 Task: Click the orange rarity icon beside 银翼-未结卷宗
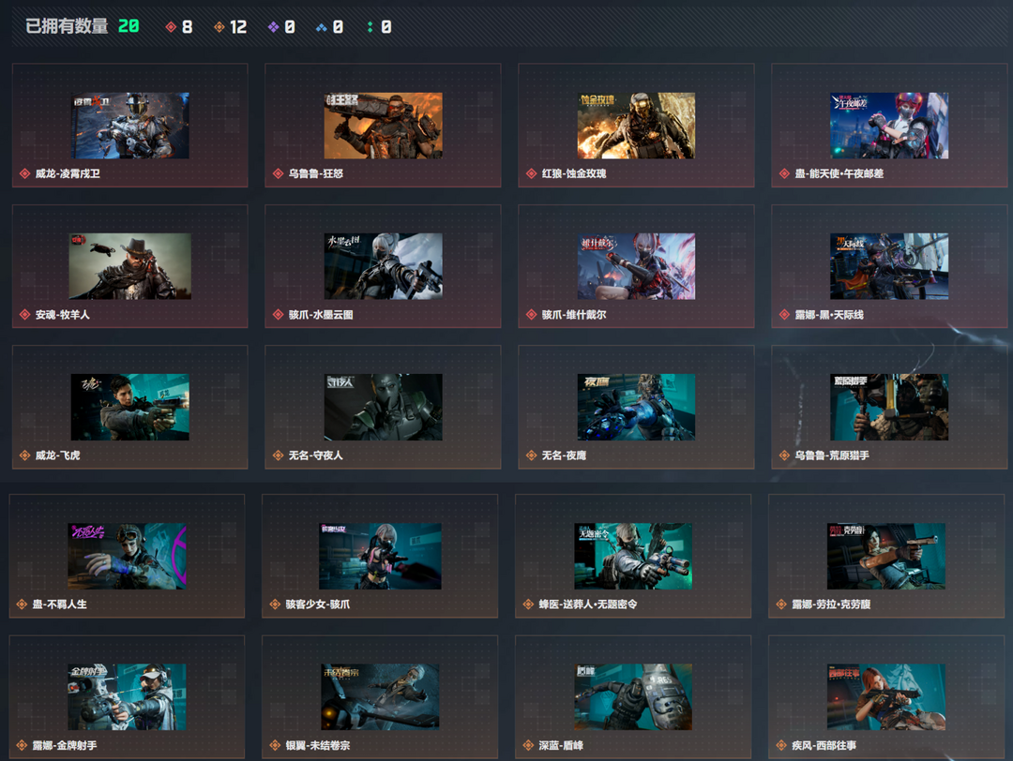[275, 745]
